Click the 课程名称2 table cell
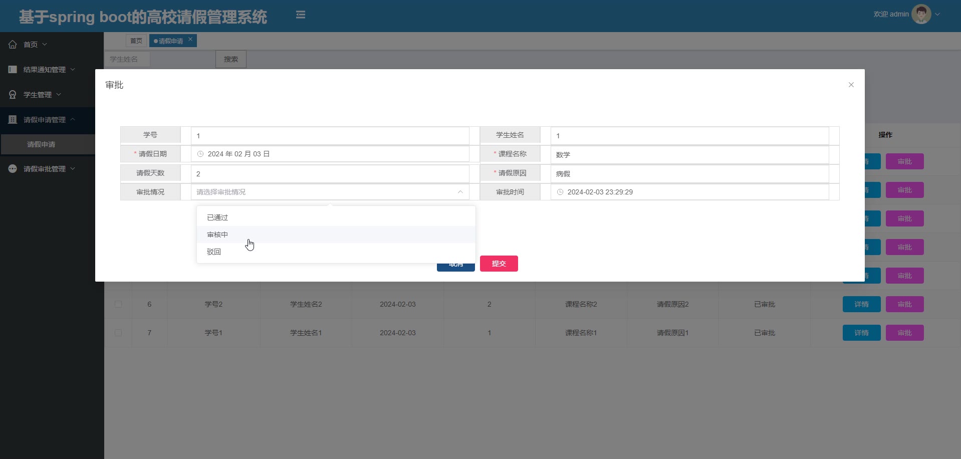 point(581,304)
